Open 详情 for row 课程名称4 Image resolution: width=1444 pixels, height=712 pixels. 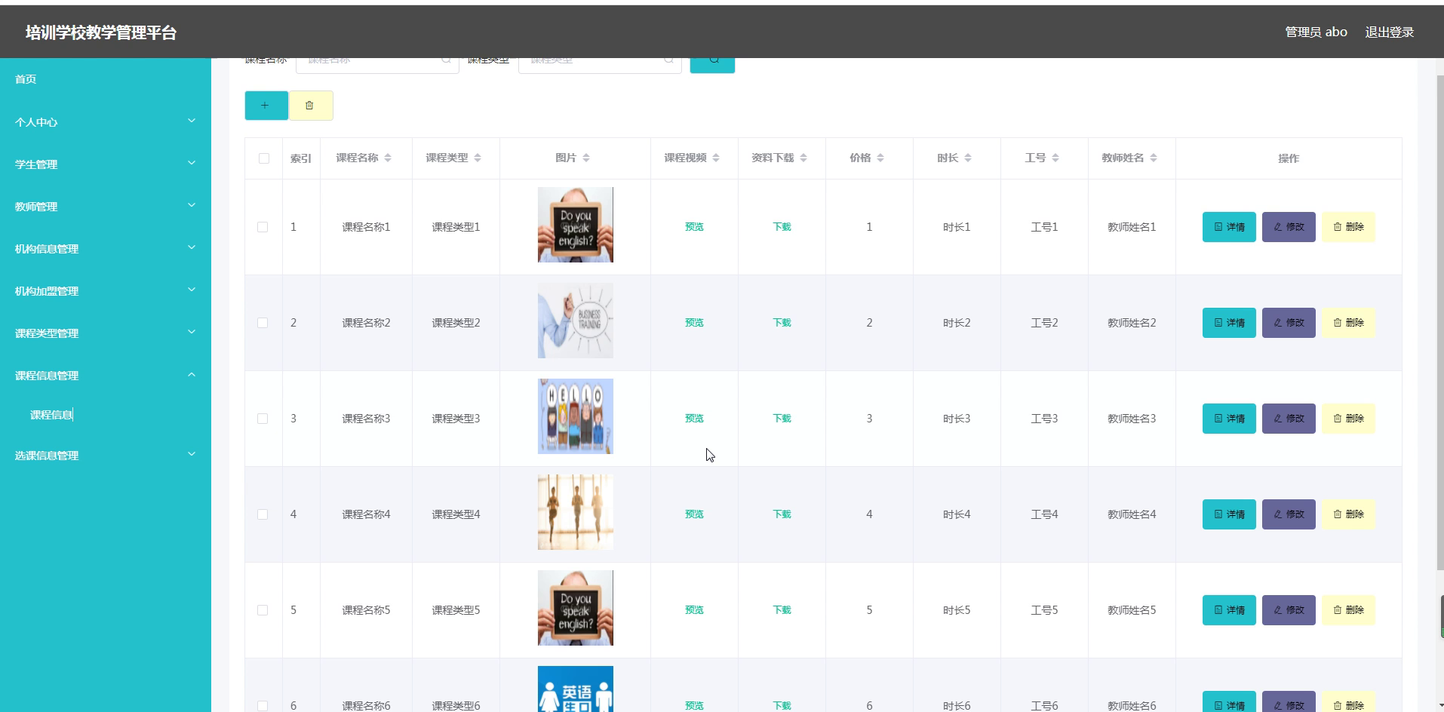(x=1229, y=514)
